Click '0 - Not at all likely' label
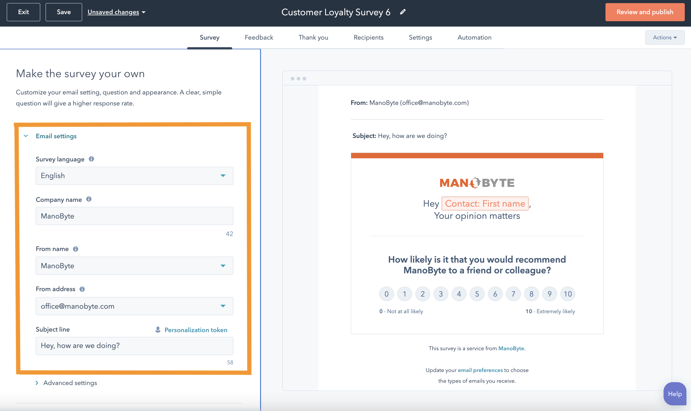Screen dimensions: 691x411 click(x=401, y=311)
